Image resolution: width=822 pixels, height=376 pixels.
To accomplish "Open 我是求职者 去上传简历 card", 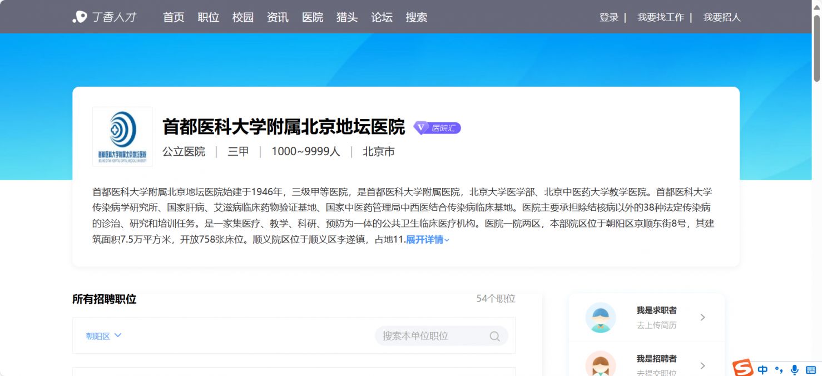I will point(647,318).
